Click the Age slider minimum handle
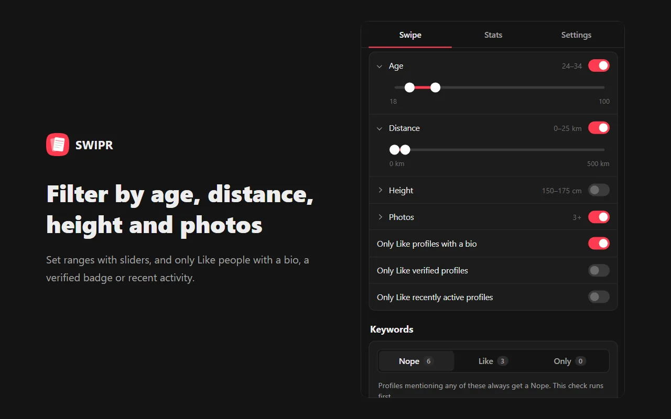 click(x=410, y=87)
